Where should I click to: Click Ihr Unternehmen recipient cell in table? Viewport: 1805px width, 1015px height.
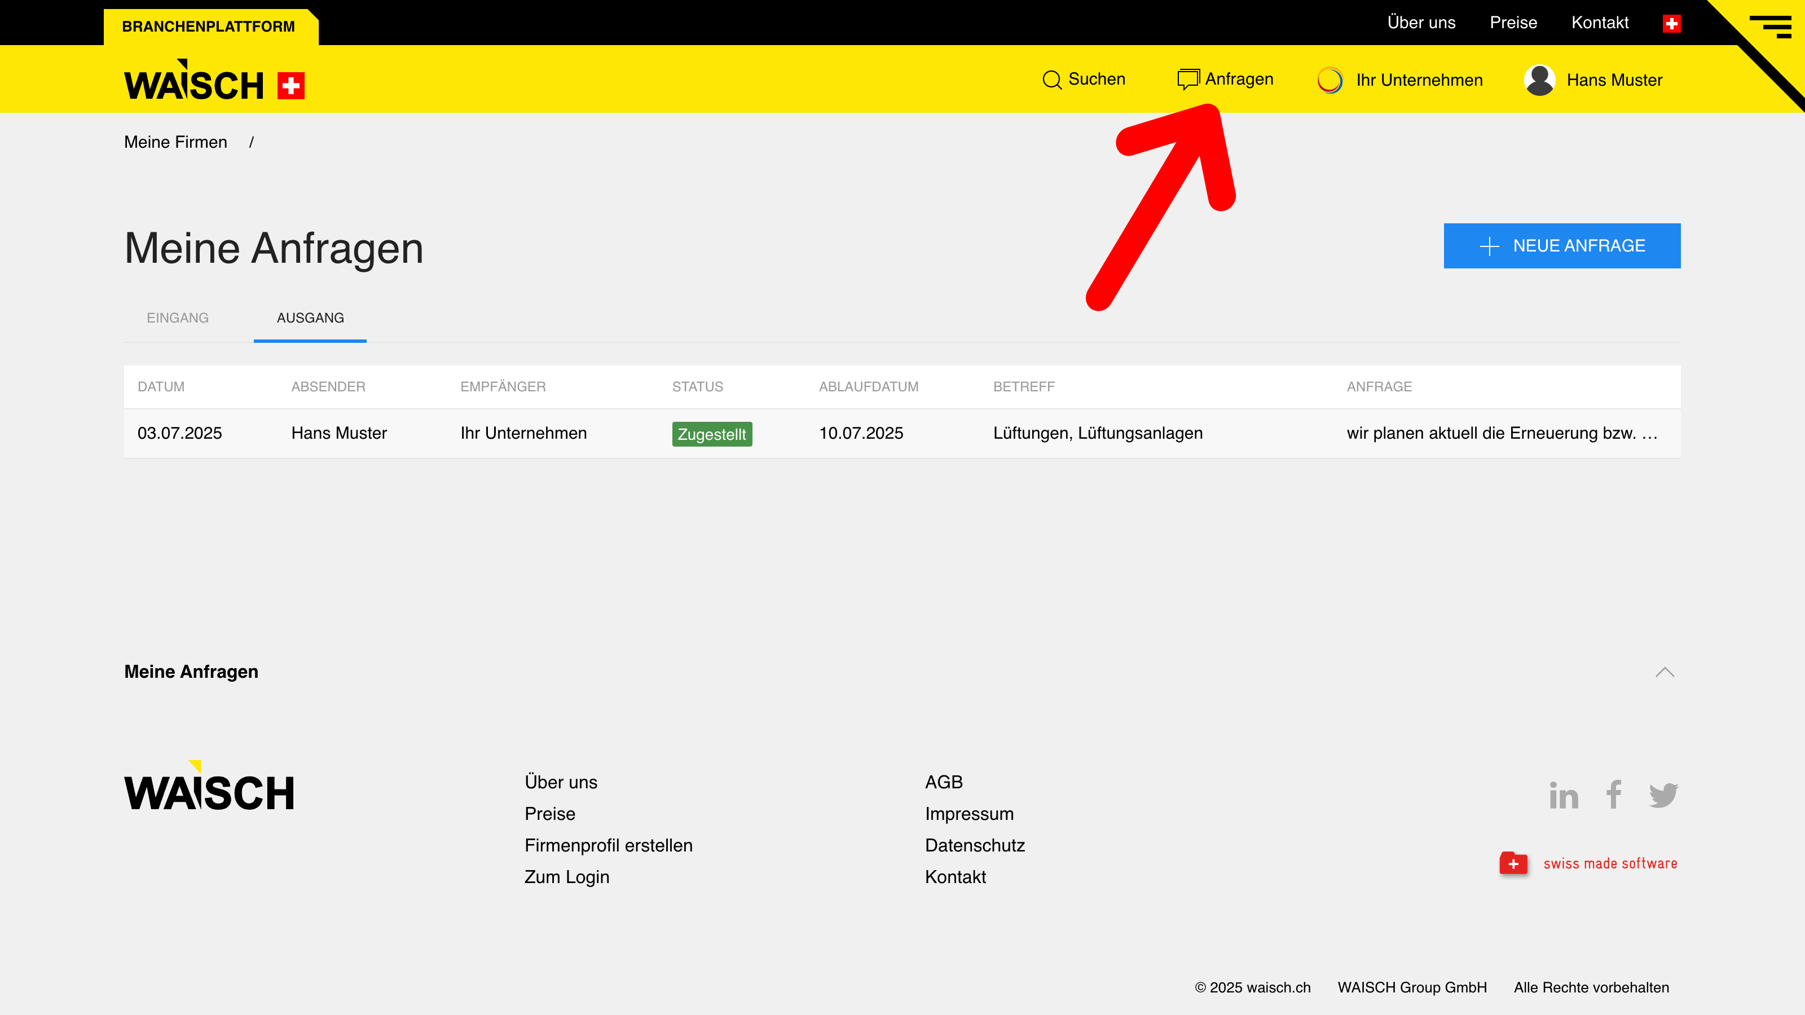(x=523, y=433)
